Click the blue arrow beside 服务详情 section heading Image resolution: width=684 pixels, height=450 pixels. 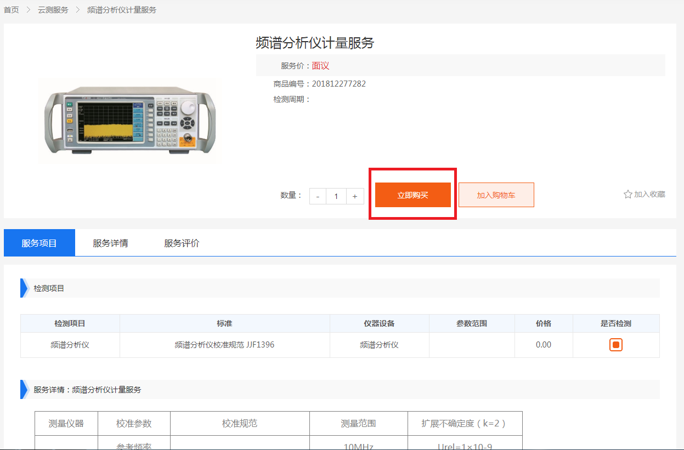pyautogui.click(x=24, y=389)
